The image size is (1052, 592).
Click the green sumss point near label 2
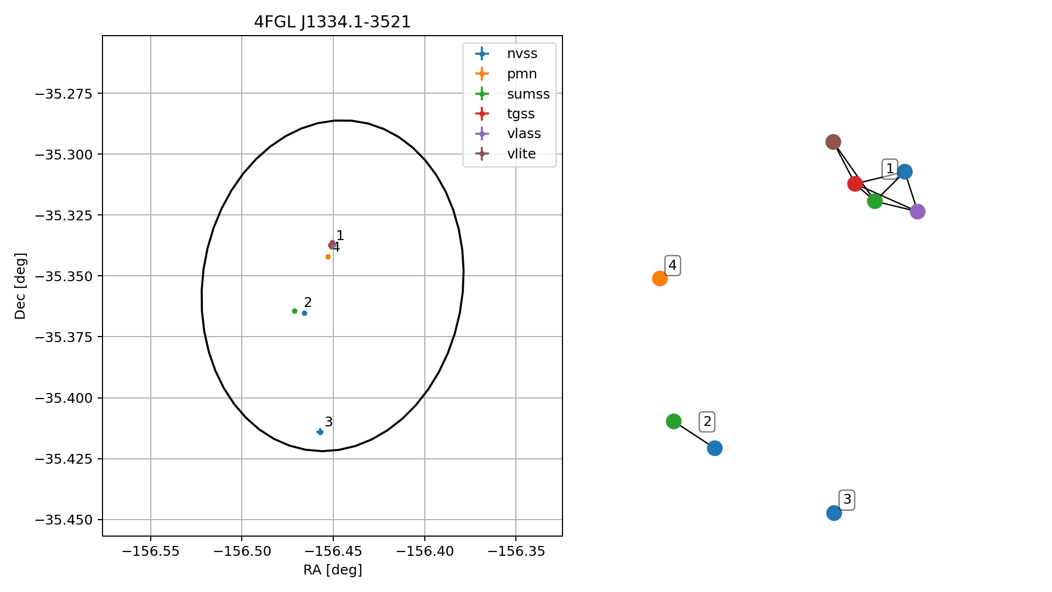[x=295, y=311]
